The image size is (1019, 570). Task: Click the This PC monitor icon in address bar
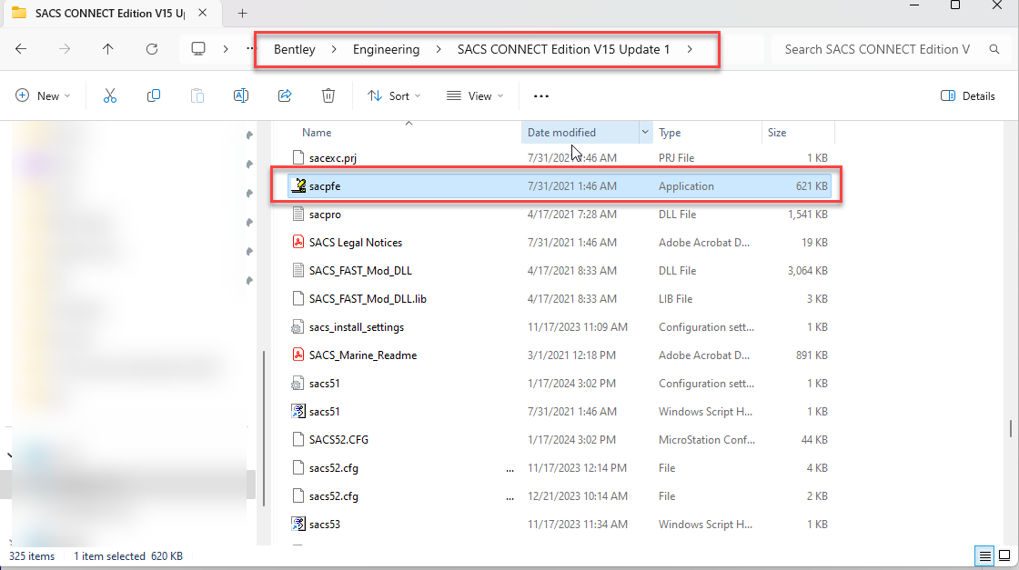click(x=198, y=49)
